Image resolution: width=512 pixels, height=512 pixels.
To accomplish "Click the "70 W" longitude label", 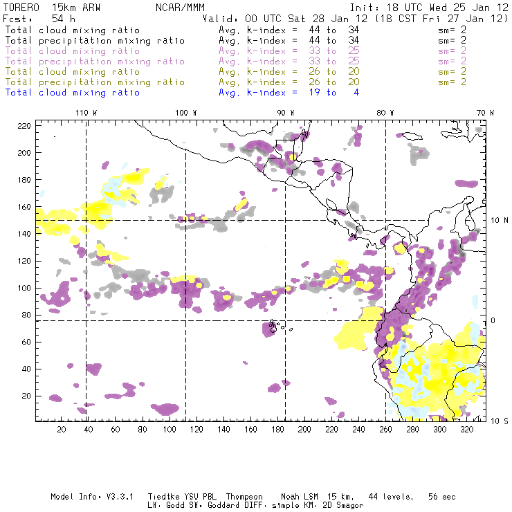I will click(485, 113).
